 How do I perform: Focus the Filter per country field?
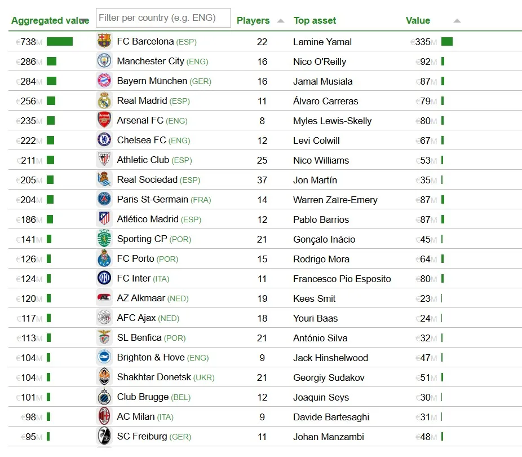[x=163, y=18]
